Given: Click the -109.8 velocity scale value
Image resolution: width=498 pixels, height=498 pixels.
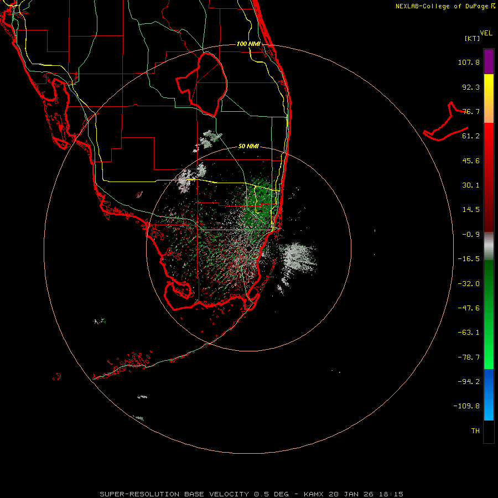Looking at the screenshot, I should 466,406.
